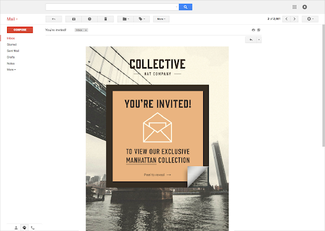Click the COMPOSE button
The width and height of the screenshot is (325, 231).
click(20, 30)
